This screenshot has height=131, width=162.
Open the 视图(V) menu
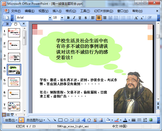click(43, 11)
